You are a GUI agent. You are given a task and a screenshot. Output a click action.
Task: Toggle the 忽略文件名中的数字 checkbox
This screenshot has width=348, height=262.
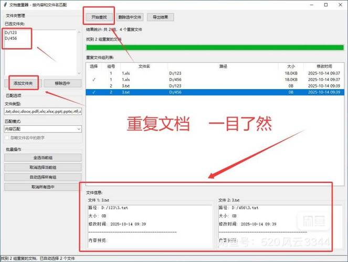click(x=7, y=138)
